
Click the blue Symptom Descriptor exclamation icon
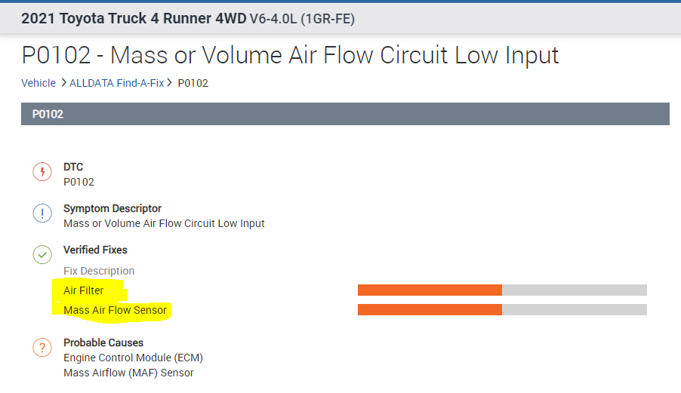[x=42, y=213]
